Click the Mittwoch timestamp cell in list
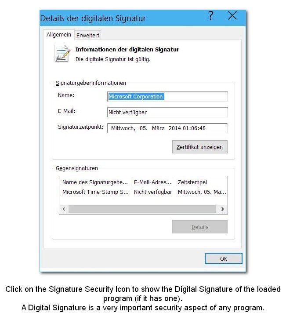The image size is (286, 320). pyautogui.click(x=202, y=192)
